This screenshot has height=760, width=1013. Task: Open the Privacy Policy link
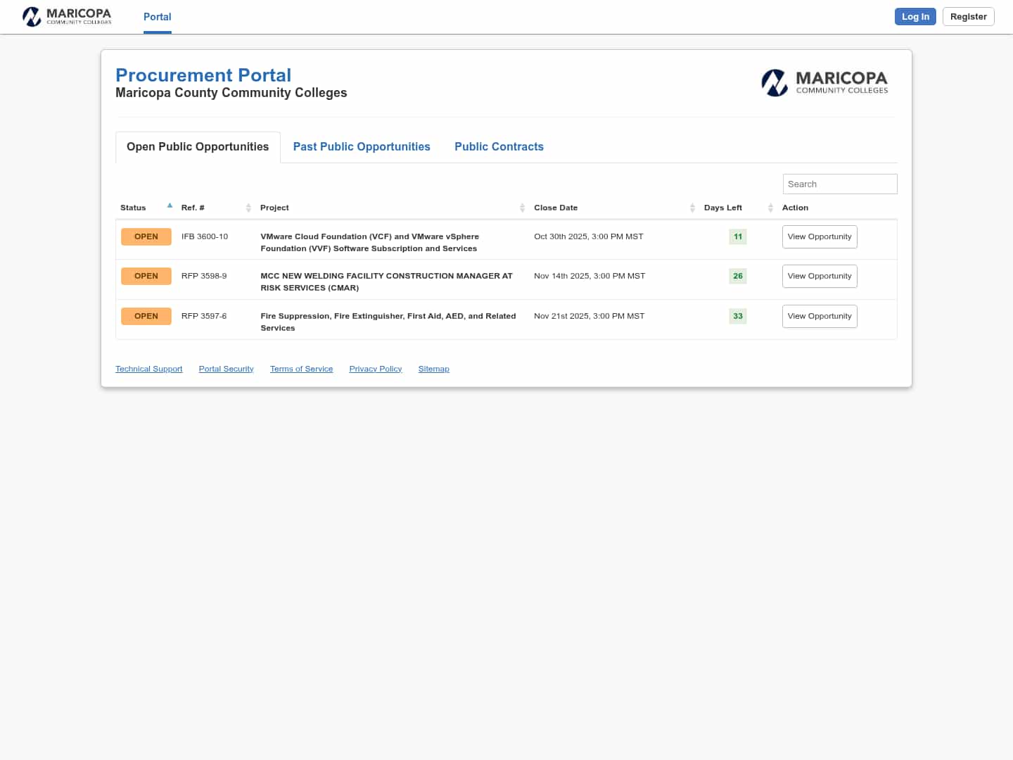(375, 369)
